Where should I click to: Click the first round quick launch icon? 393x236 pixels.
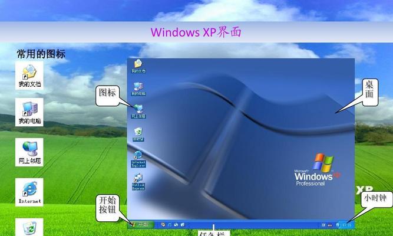click(x=163, y=224)
